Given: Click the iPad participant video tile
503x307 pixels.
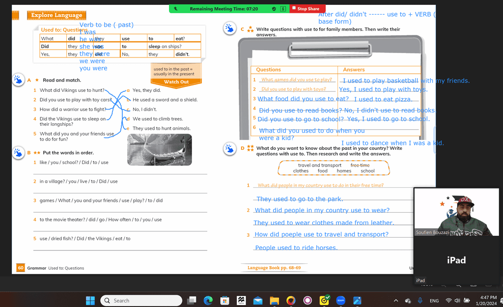Looking at the screenshot, I should [x=456, y=260].
